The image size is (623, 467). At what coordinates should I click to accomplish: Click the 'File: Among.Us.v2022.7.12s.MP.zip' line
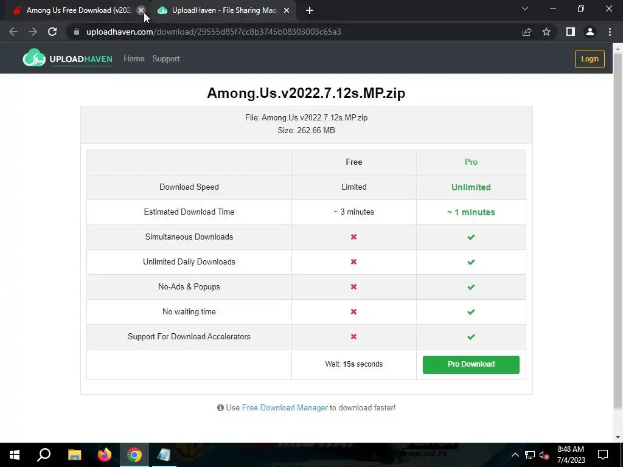(x=307, y=118)
